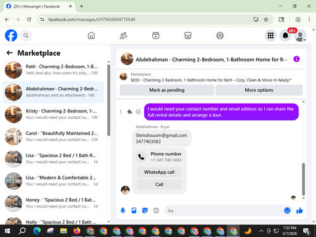This screenshot has height=237, width=316.
Task: Open the account profile avatar menu
Action: coord(300,35)
